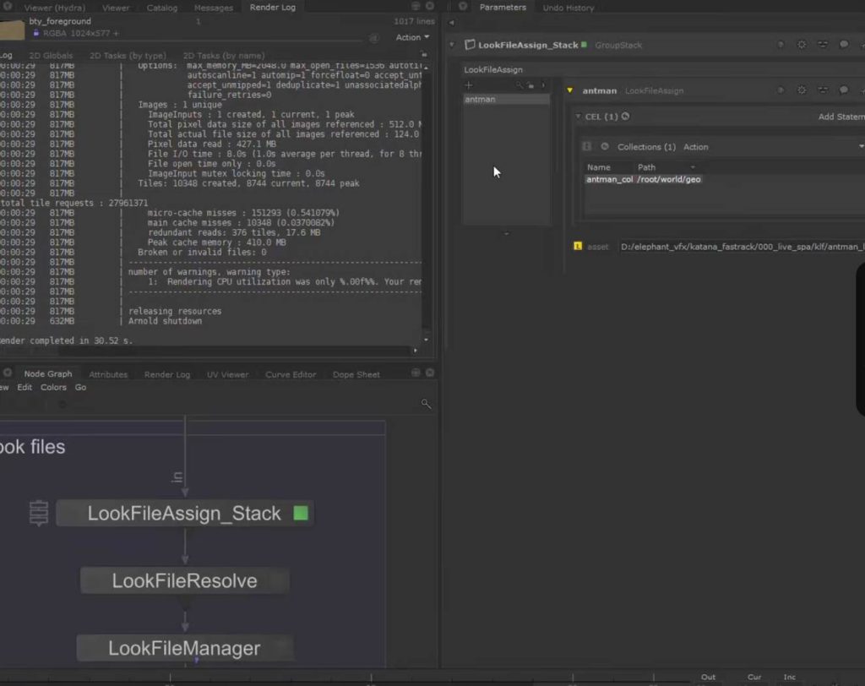Collapse the antman yellow disclosure triangle
The width and height of the screenshot is (865, 686).
571,90
